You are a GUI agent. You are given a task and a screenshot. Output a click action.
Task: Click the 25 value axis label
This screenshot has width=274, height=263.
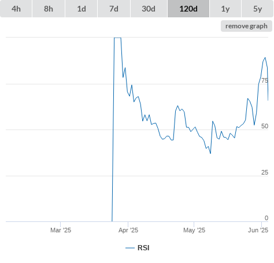click(x=265, y=172)
